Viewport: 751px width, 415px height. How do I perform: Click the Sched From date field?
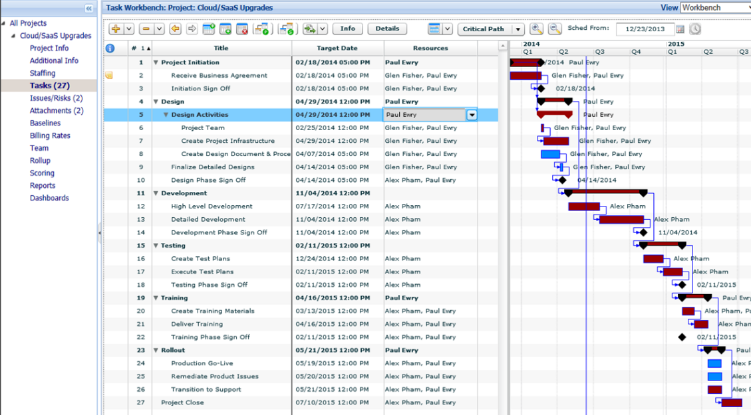click(645, 29)
